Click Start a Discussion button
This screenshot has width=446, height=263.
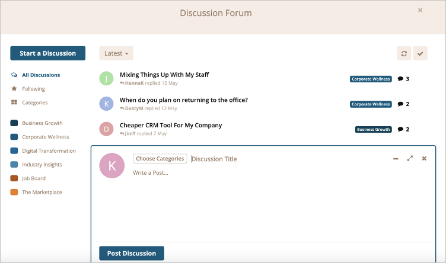tap(48, 53)
